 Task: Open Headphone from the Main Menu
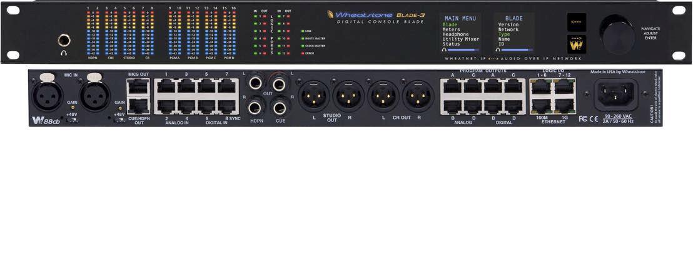click(455, 34)
